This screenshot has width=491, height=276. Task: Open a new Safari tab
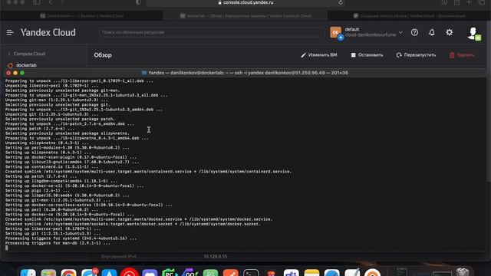click(469, 2)
